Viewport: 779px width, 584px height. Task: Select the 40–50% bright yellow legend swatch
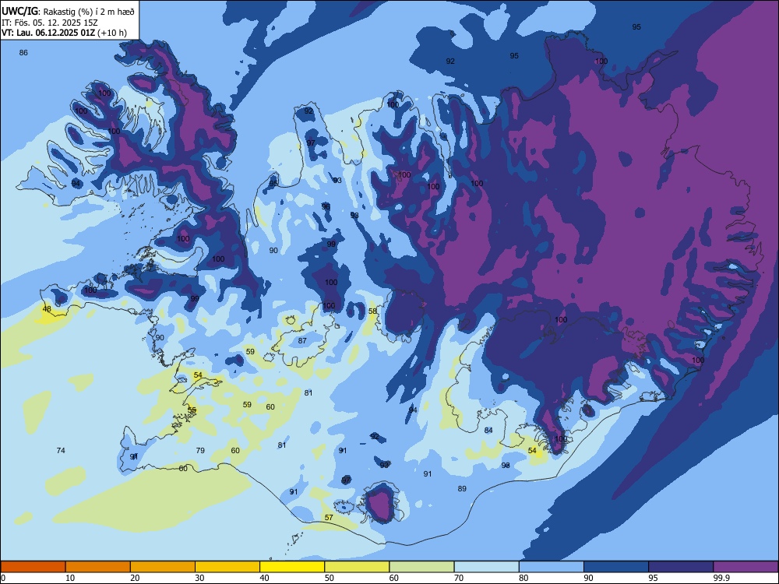[292, 567]
